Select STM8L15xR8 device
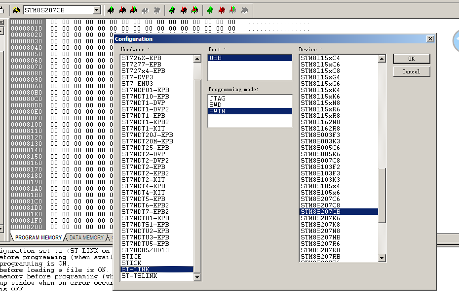Screen dimensions: 459x302 pos(339,116)
